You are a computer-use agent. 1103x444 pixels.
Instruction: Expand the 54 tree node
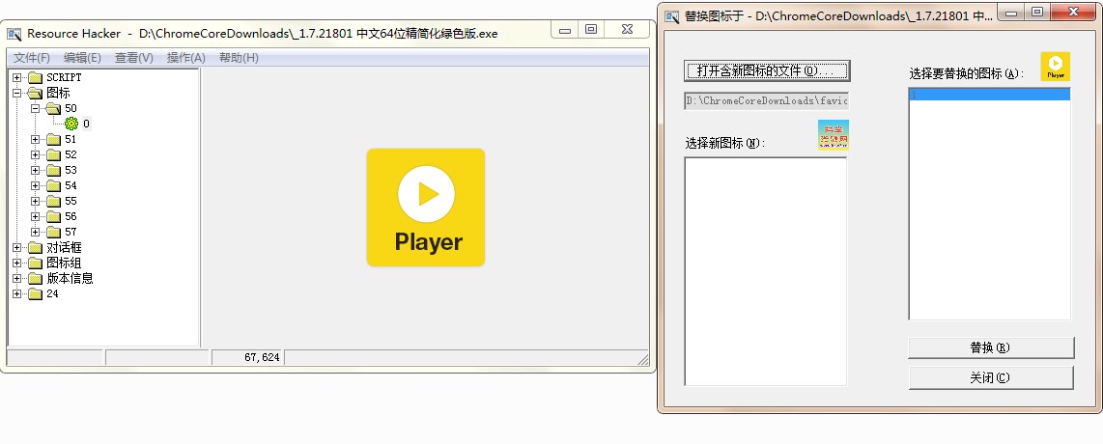[x=35, y=185]
